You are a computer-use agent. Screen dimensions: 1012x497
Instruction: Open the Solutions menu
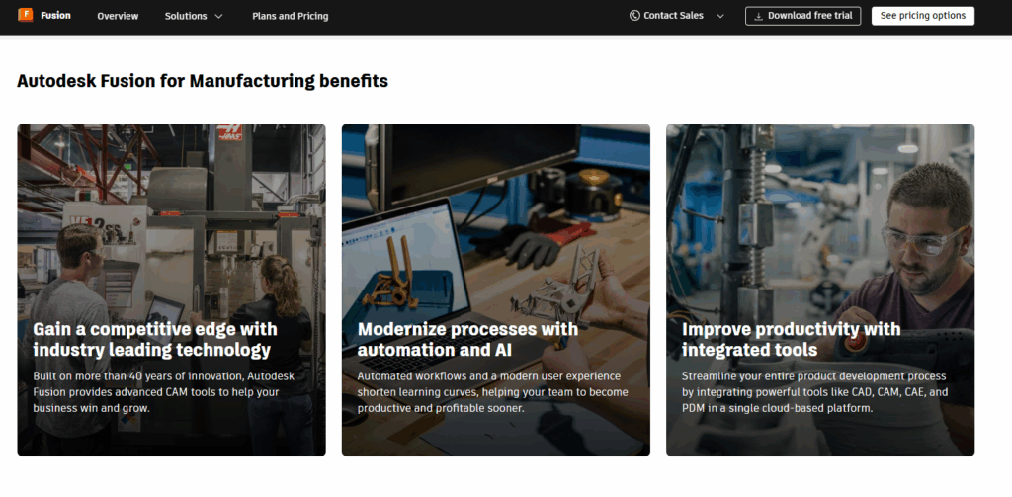pos(187,16)
